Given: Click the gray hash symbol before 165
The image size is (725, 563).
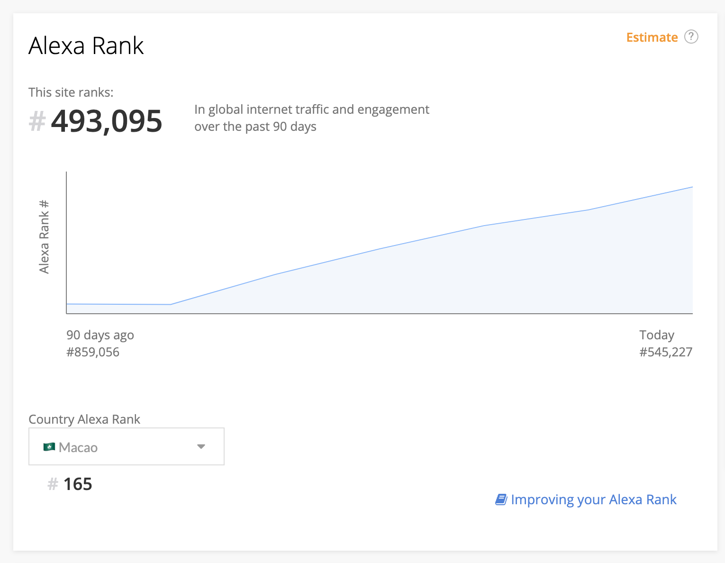Looking at the screenshot, I should [53, 484].
